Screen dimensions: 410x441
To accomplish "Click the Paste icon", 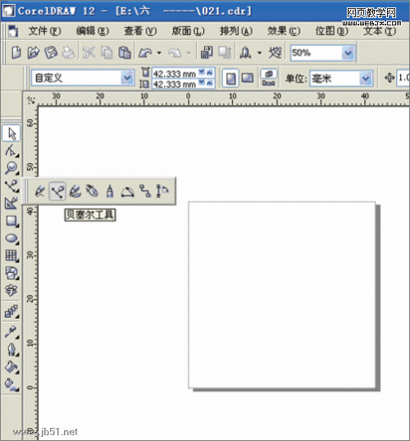I will pyautogui.click(x=125, y=52).
